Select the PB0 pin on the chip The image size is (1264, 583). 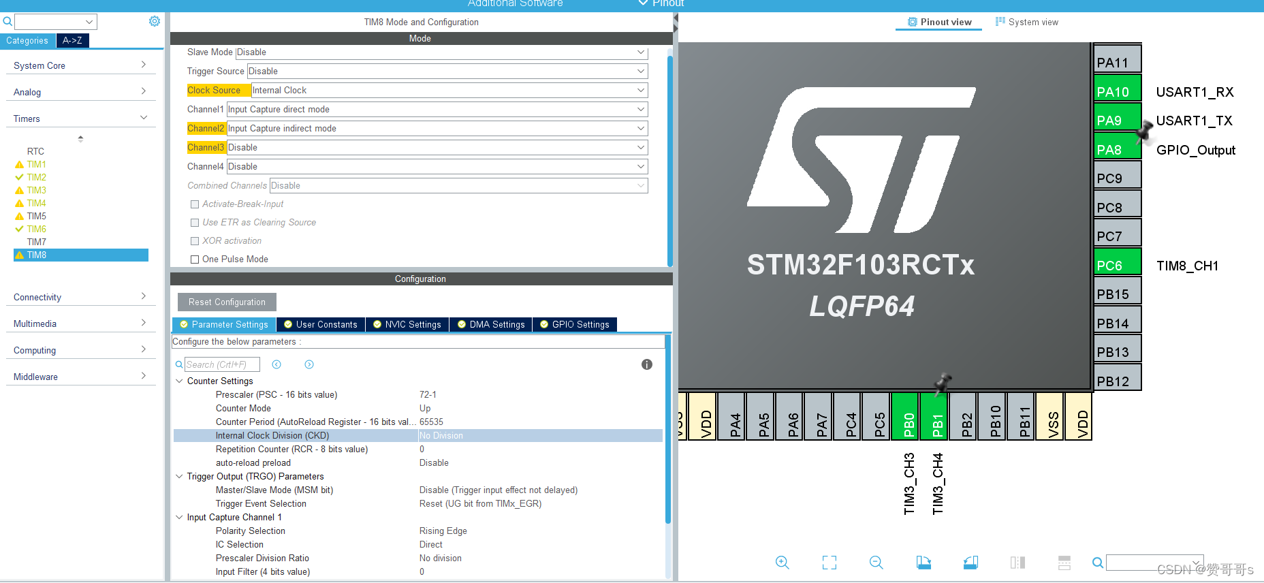(905, 416)
